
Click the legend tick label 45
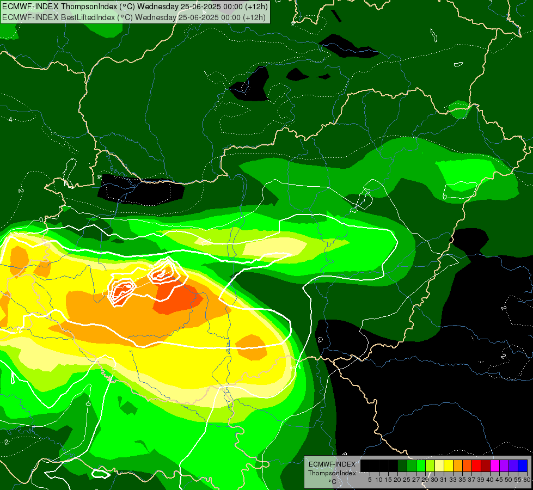click(x=500, y=480)
